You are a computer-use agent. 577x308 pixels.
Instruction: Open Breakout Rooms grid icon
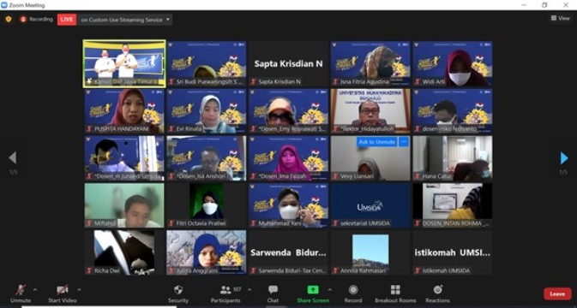[x=395, y=290]
